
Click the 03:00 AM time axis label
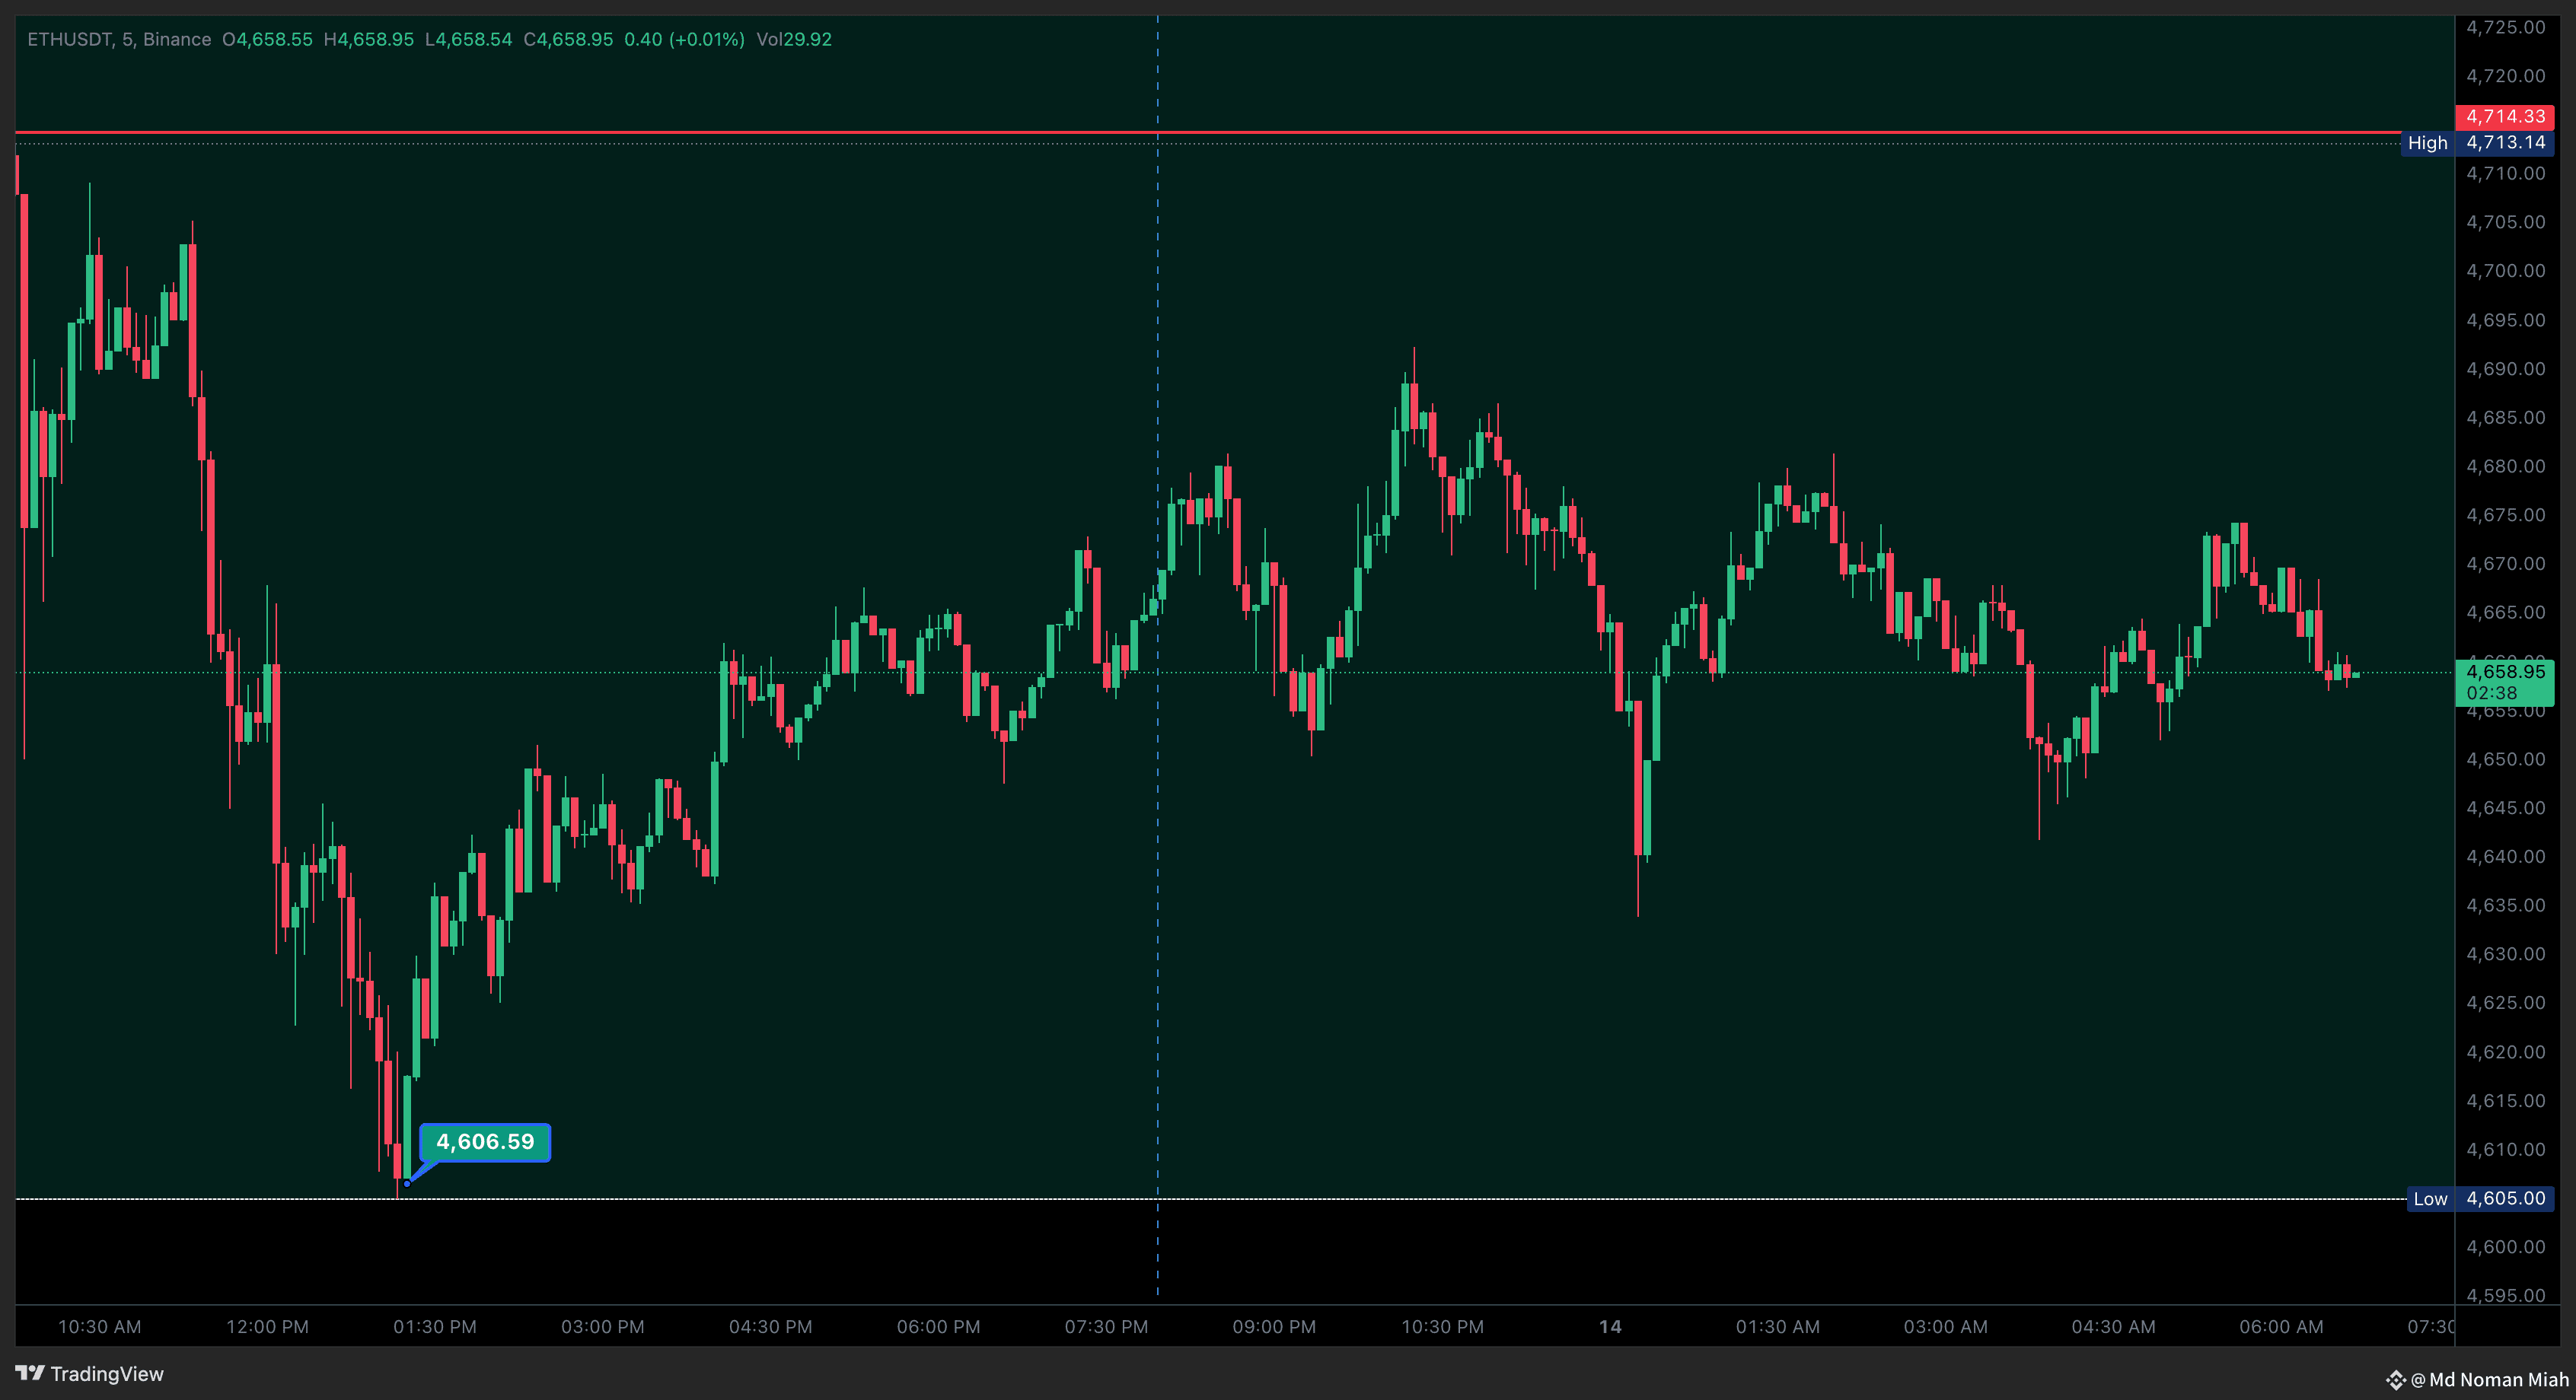(1946, 1327)
